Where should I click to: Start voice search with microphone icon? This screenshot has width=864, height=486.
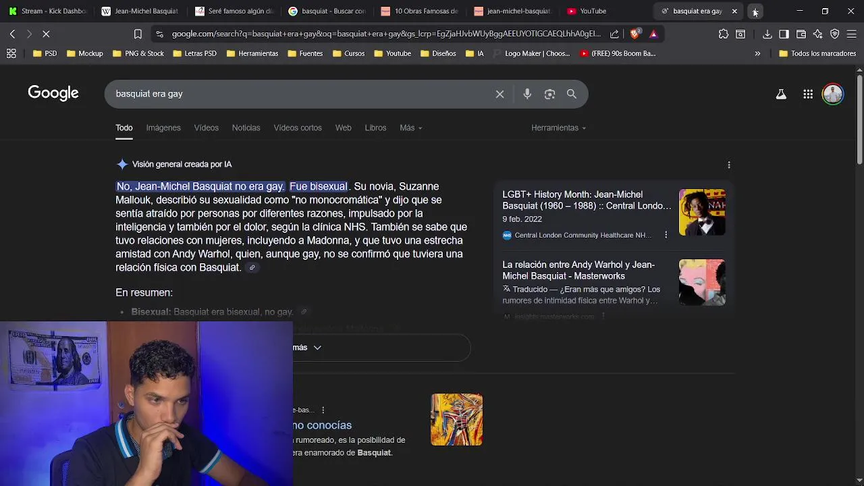[x=527, y=94]
